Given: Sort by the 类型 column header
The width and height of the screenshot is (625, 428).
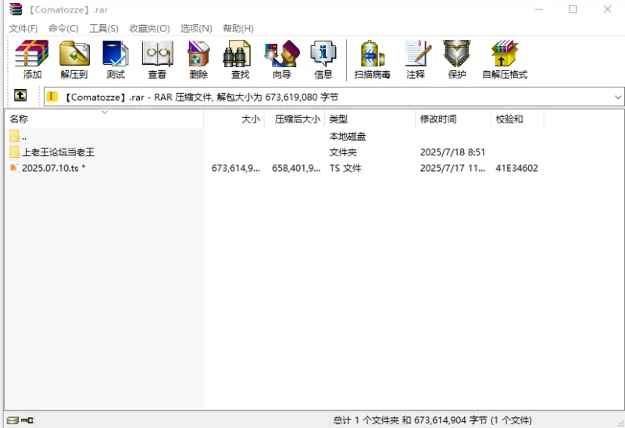Looking at the screenshot, I should 370,119.
